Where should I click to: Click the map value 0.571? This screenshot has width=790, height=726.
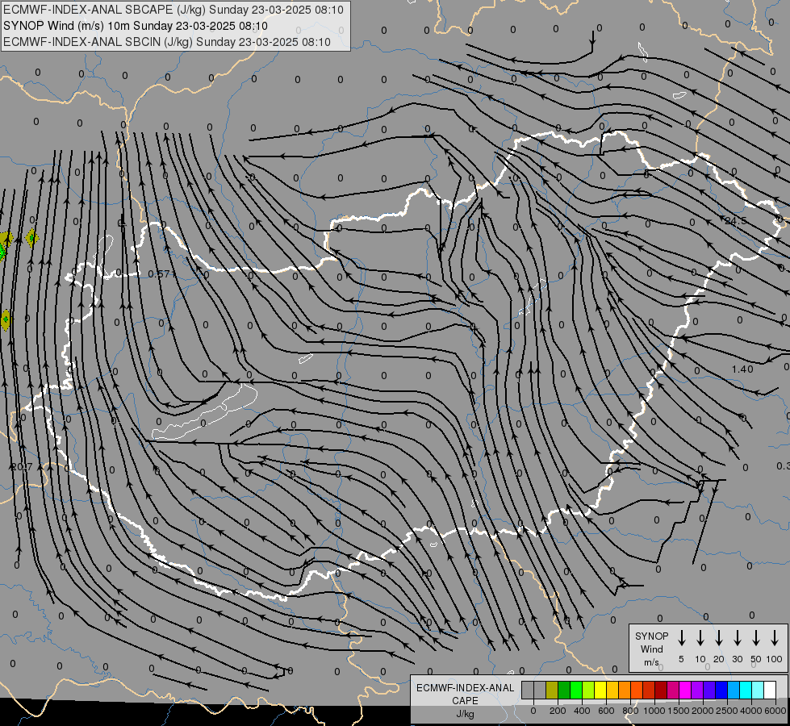pyautogui.click(x=161, y=274)
